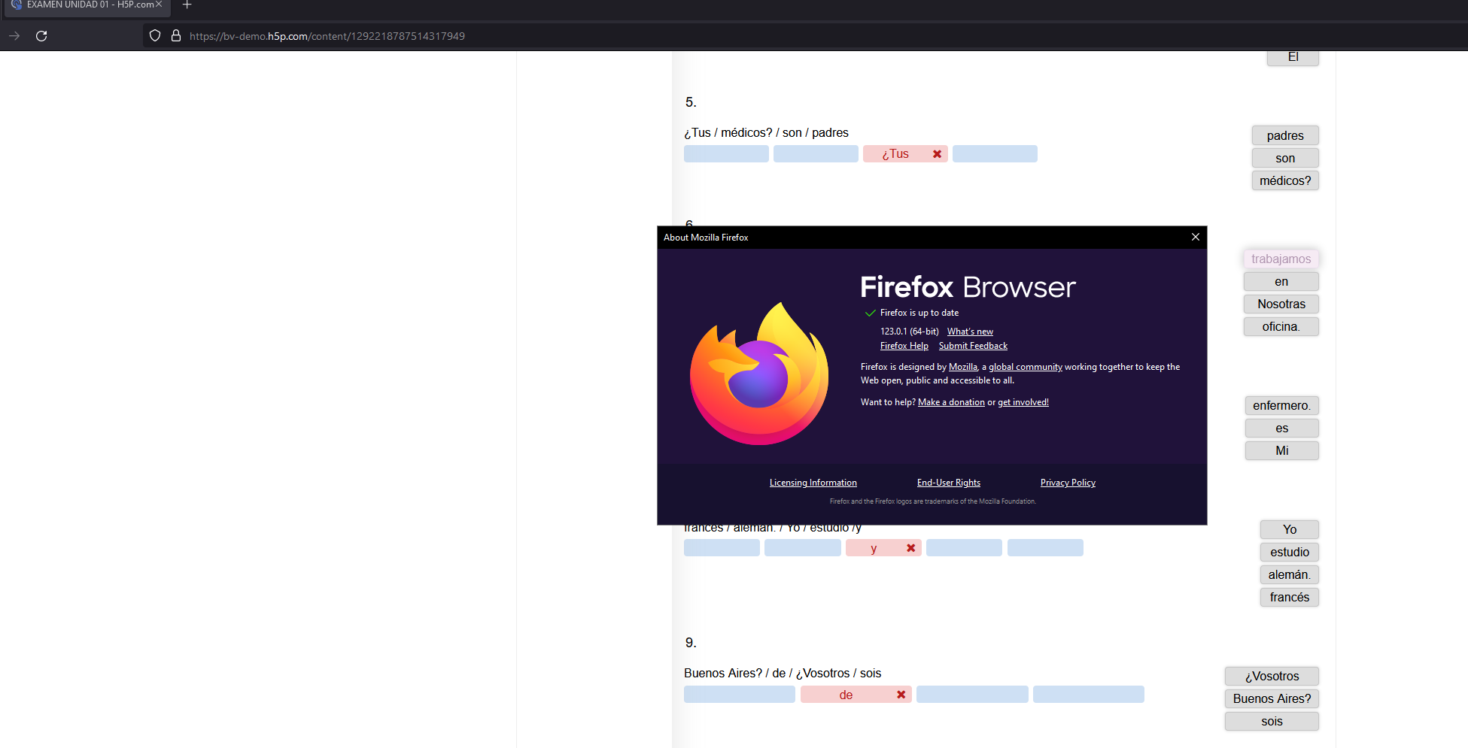
Task: Select the 'Buenos Aires?' word tile
Action: tap(1272, 699)
